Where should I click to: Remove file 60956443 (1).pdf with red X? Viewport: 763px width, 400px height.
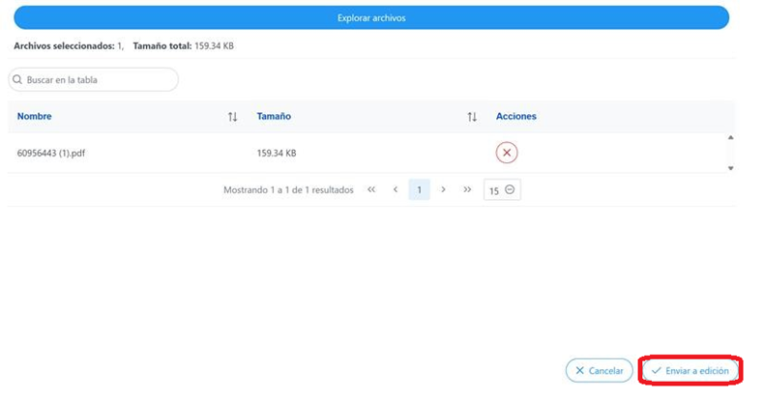[x=507, y=153]
